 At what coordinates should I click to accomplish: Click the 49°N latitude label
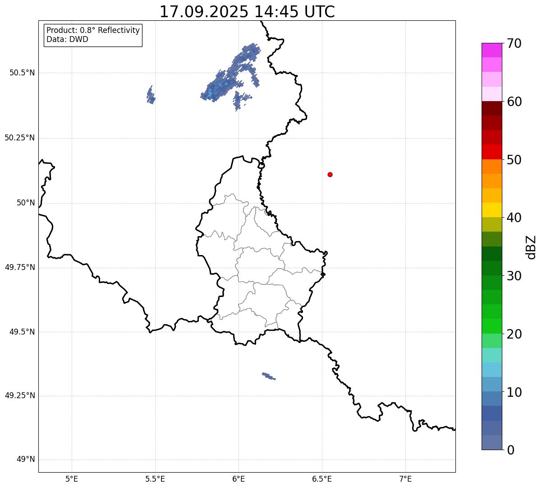pyautogui.click(x=26, y=460)
